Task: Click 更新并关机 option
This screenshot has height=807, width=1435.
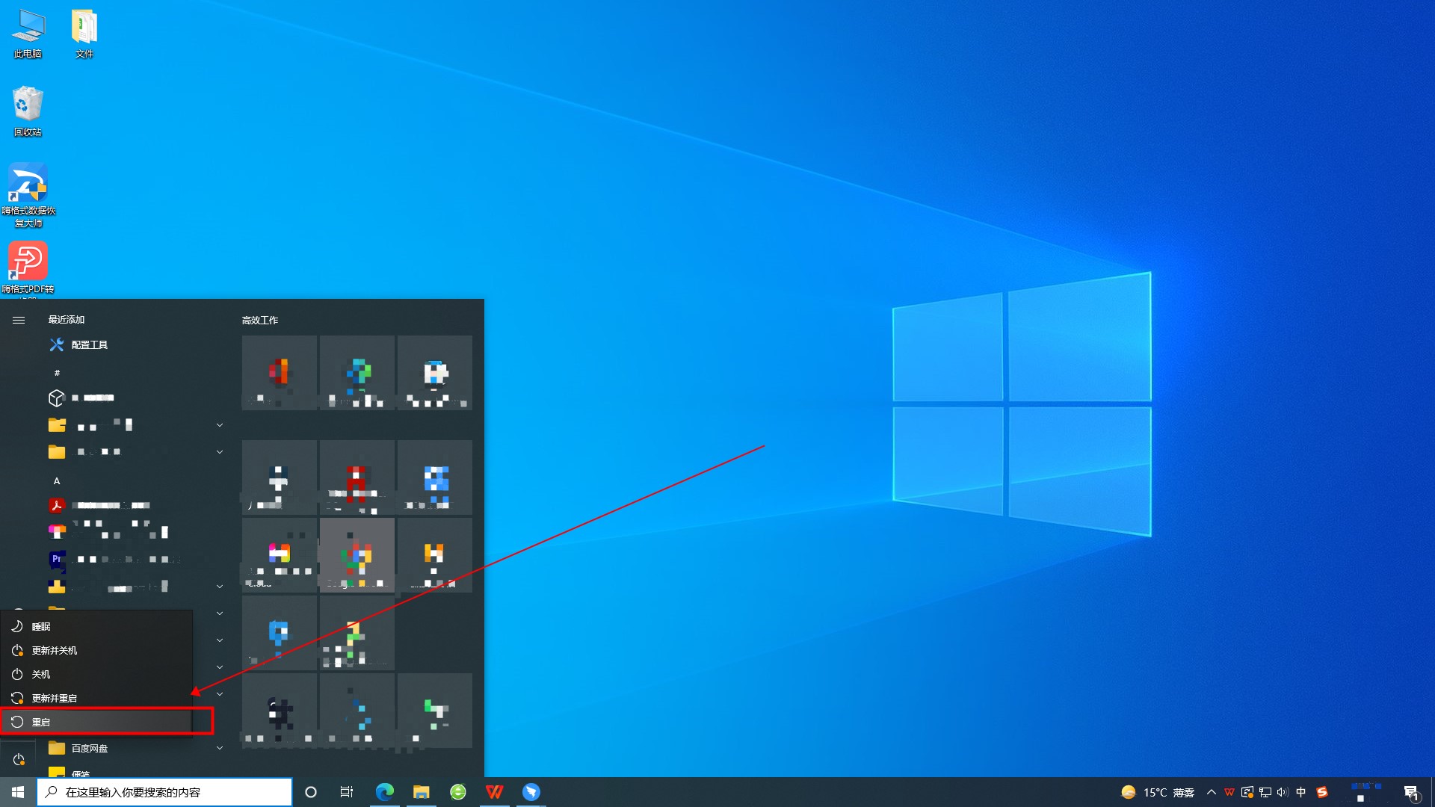Action: pyautogui.click(x=54, y=650)
